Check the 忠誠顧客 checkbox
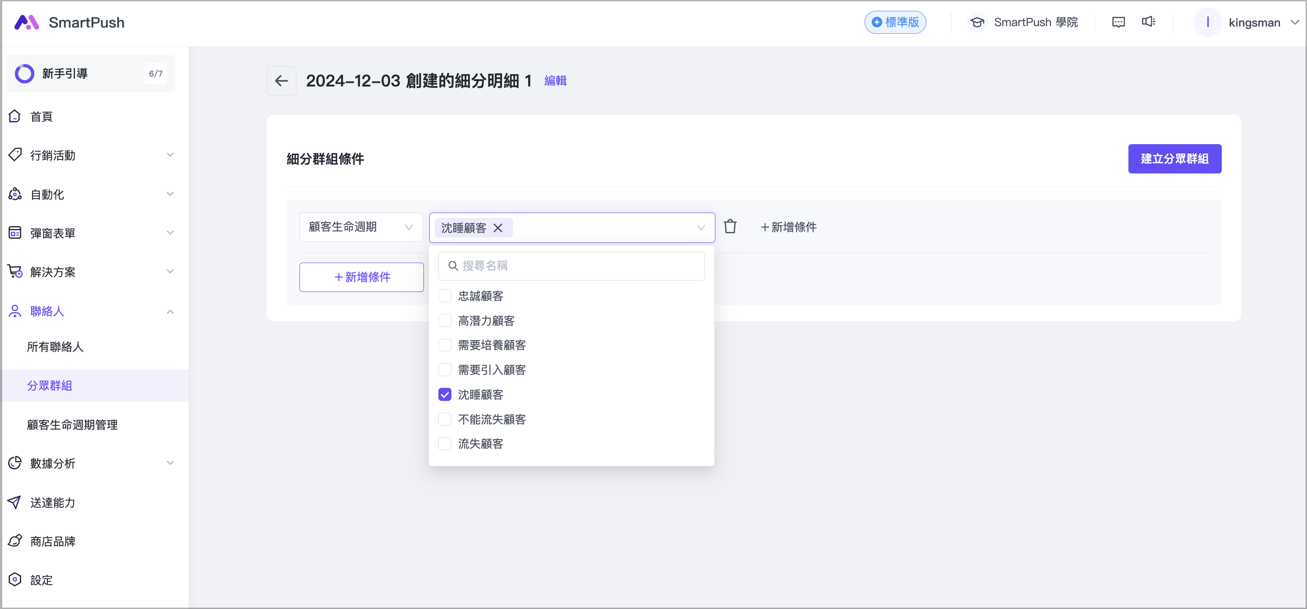This screenshot has width=1307, height=609. coord(445,296)
